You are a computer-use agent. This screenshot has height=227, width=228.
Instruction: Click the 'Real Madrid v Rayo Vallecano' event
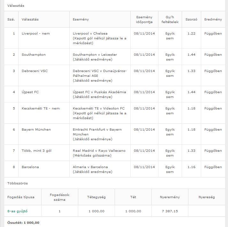tap(99, 150)
